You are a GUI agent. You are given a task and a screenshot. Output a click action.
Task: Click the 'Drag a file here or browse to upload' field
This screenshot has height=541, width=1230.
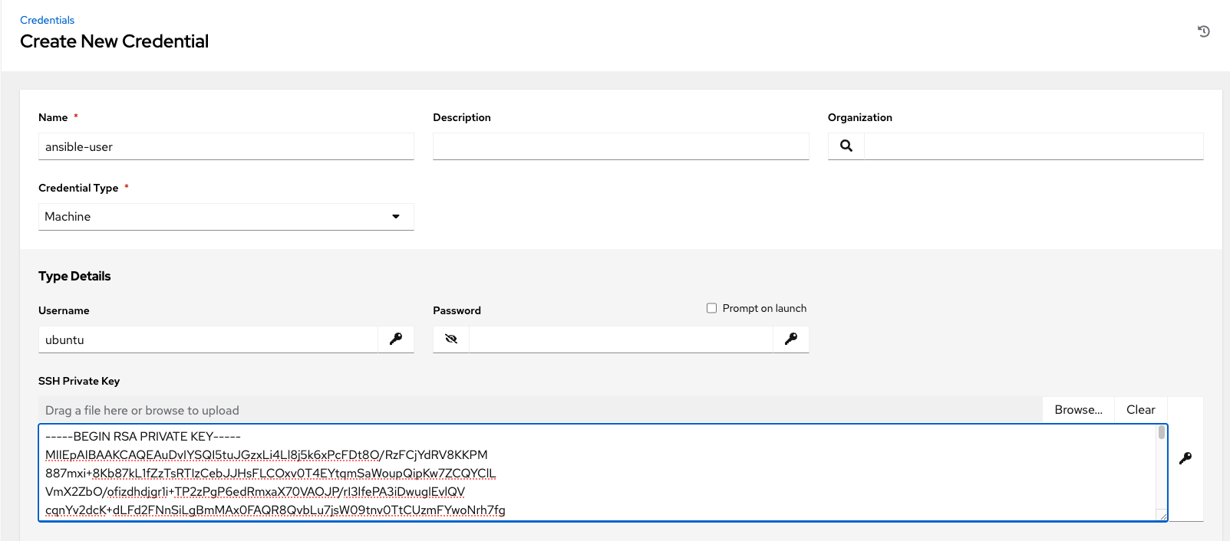click(540, 410)
